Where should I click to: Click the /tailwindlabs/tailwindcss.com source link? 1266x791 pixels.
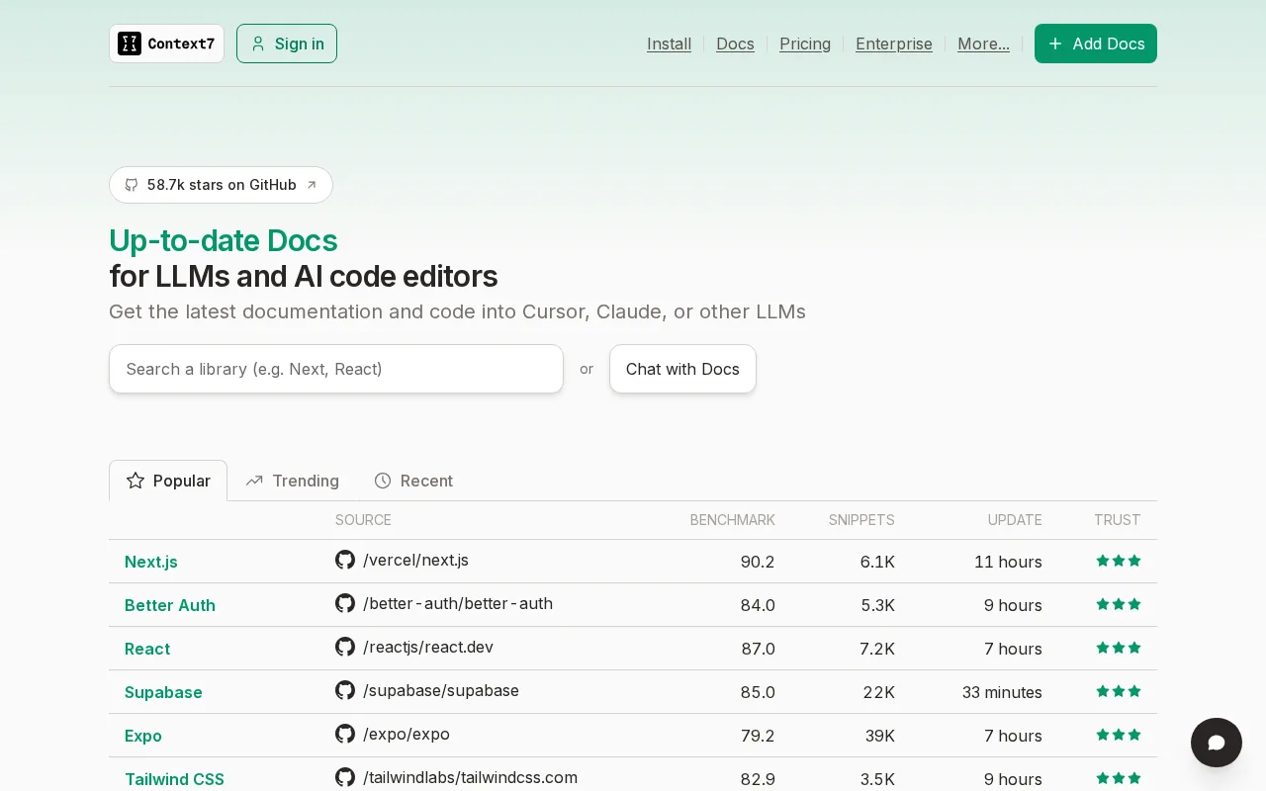coord(470,777)
